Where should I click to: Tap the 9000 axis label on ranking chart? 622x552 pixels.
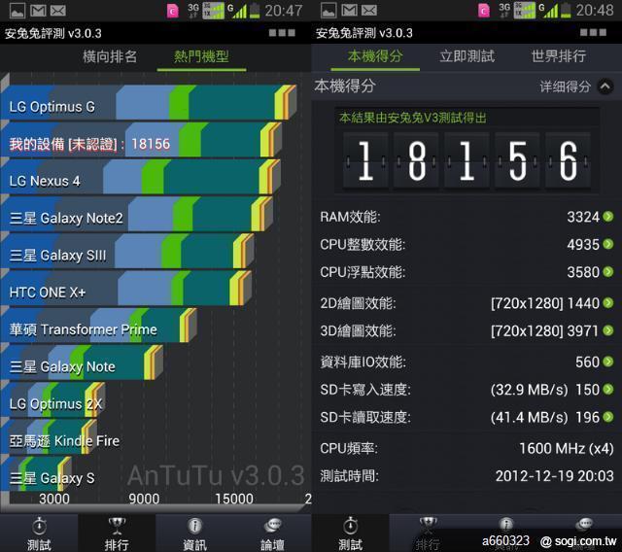[144, 499]
